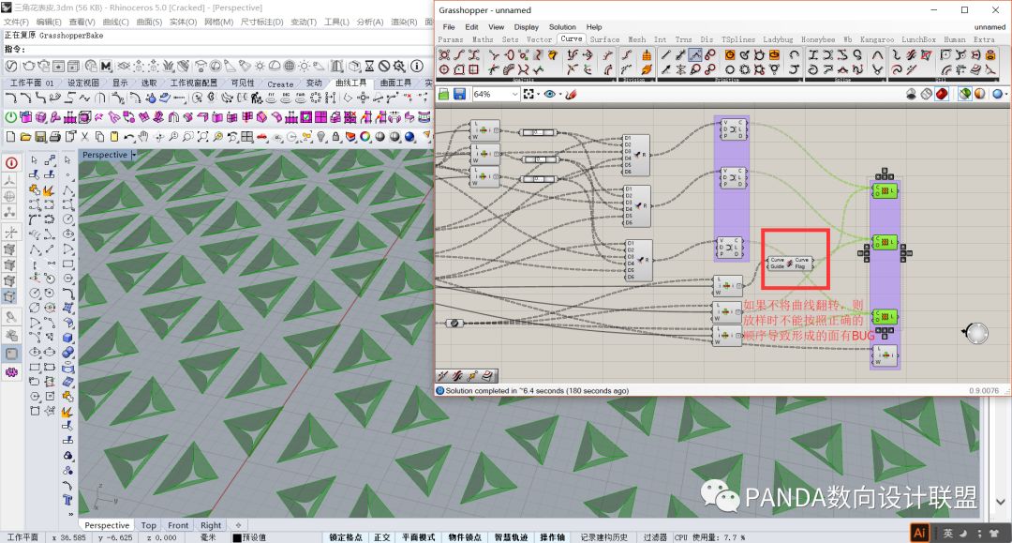Toggle 智慧轨迹 smart track in status bar
Viewport: 1012px width, 543px height.
[x=512, y=537]
